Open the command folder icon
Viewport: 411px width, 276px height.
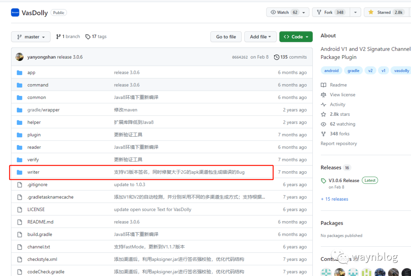[19, 85]
